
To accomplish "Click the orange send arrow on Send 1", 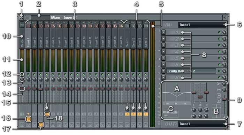I will pos(127,114).
